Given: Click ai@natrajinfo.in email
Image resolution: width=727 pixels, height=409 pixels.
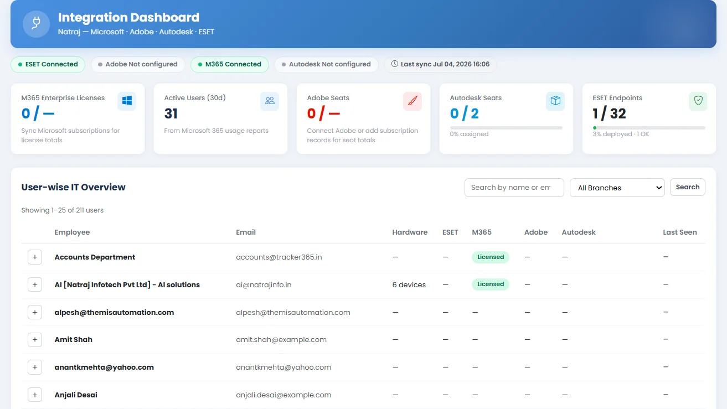Looking at the screenshot, I should [x=264, y=285].
